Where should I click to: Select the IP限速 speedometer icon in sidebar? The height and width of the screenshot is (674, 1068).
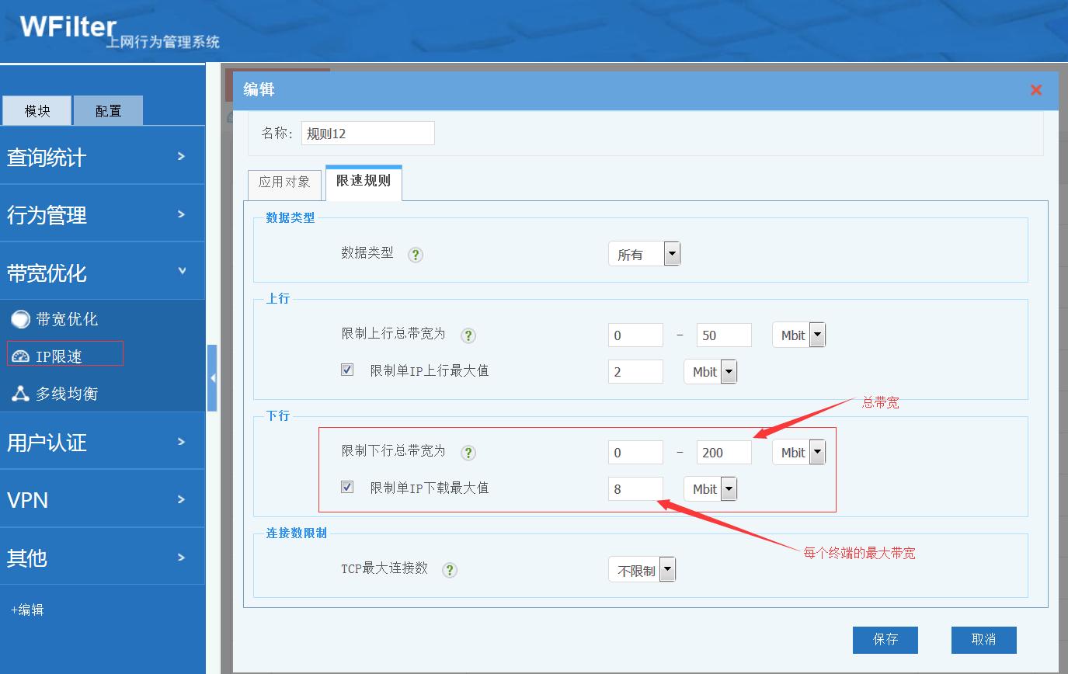pos(22,354)
